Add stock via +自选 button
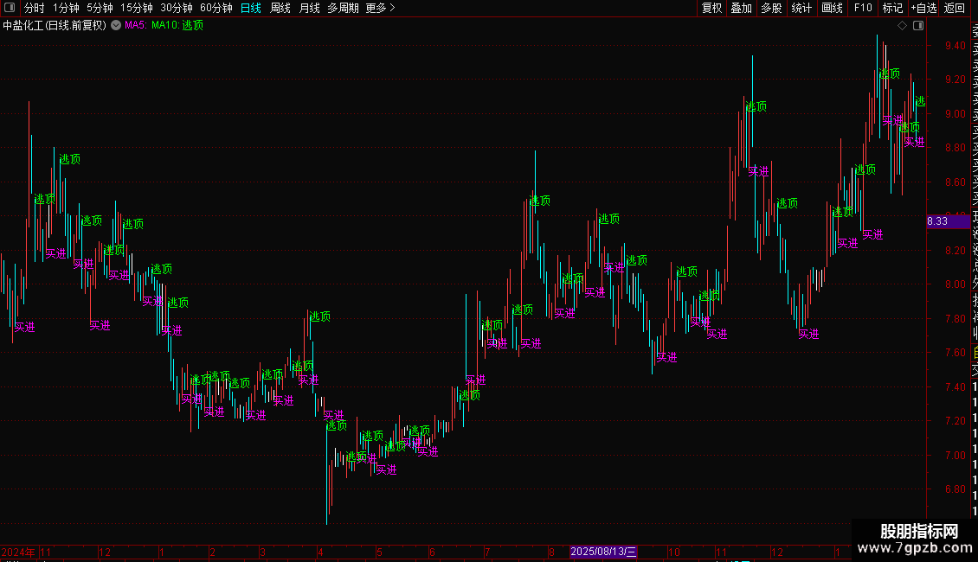The height and width of the screenshot is (562, 978). coord(923,8)
